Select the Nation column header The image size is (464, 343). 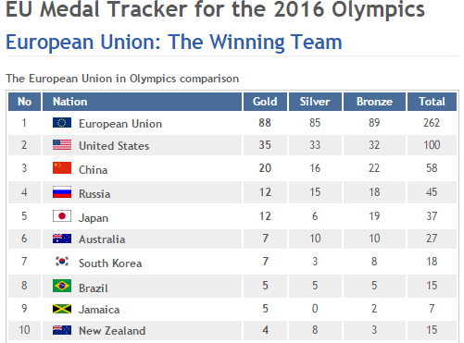pos(142,102)
